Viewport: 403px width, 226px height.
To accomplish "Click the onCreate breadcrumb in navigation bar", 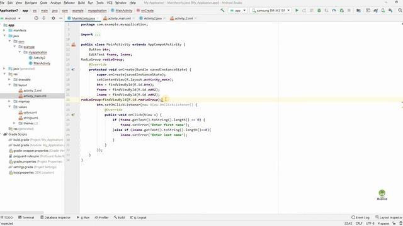I will pyautogui.click(x=145, y=11).
